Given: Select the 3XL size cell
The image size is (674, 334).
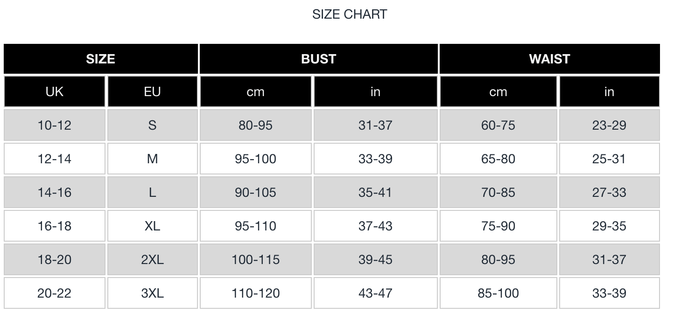Looking at the screenshot, I should coord(152,293).
